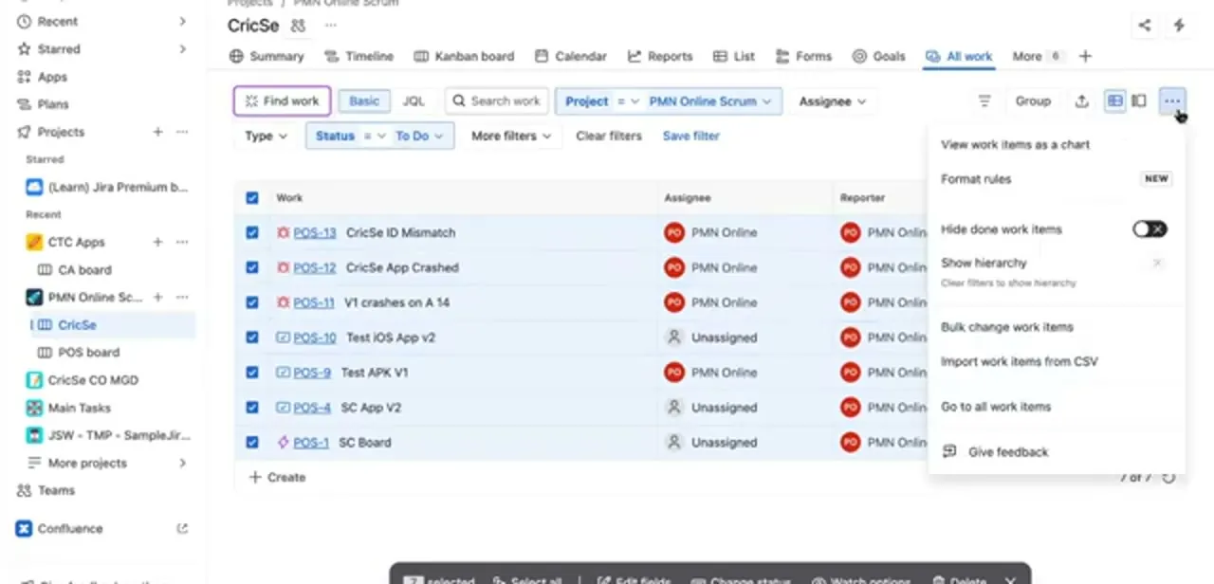Uncheck the POS-9 row checkbox
The width and height of the screenshot is (1214, 584).
coord(252,373)
